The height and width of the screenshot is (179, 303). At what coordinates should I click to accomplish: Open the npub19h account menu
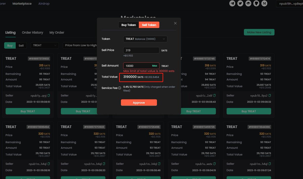tap(290, 4)
